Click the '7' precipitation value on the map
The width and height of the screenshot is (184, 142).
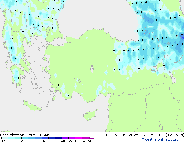tap(147, 30)
